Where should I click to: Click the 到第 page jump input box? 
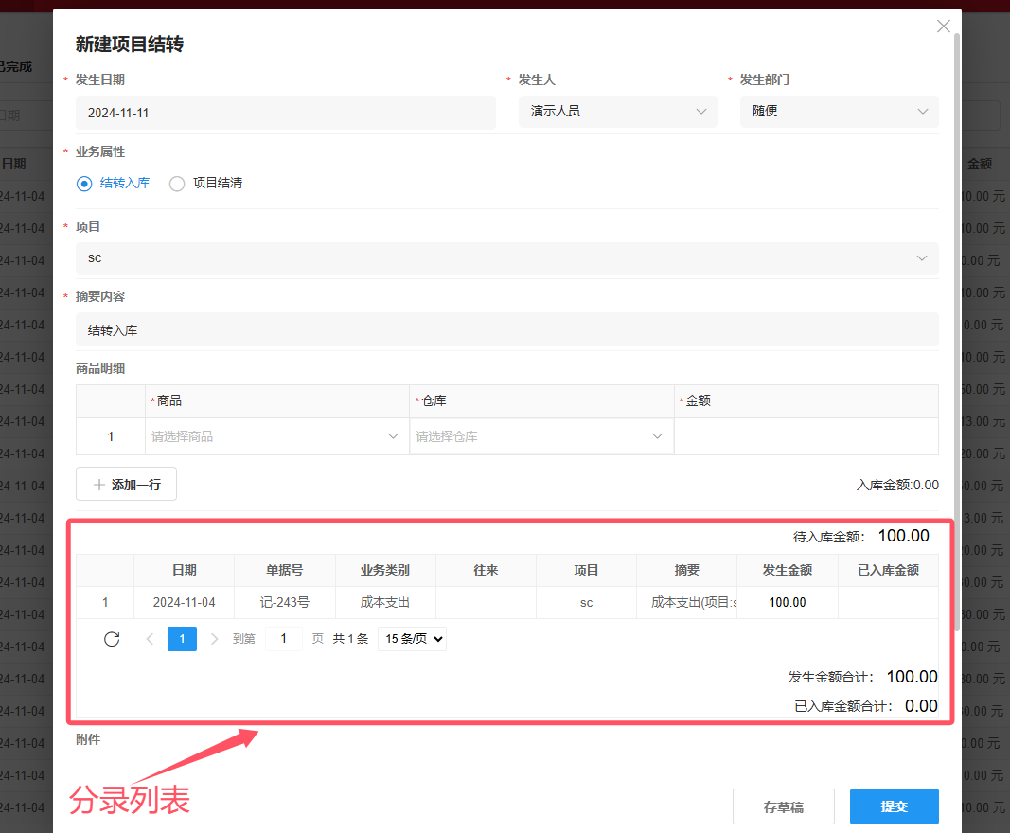coord(283,639)
